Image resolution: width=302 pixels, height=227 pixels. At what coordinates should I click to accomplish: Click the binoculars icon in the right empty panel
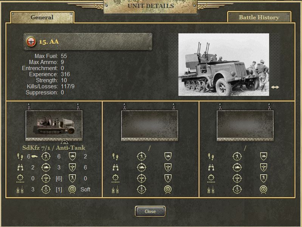click(x=211, y=168)
